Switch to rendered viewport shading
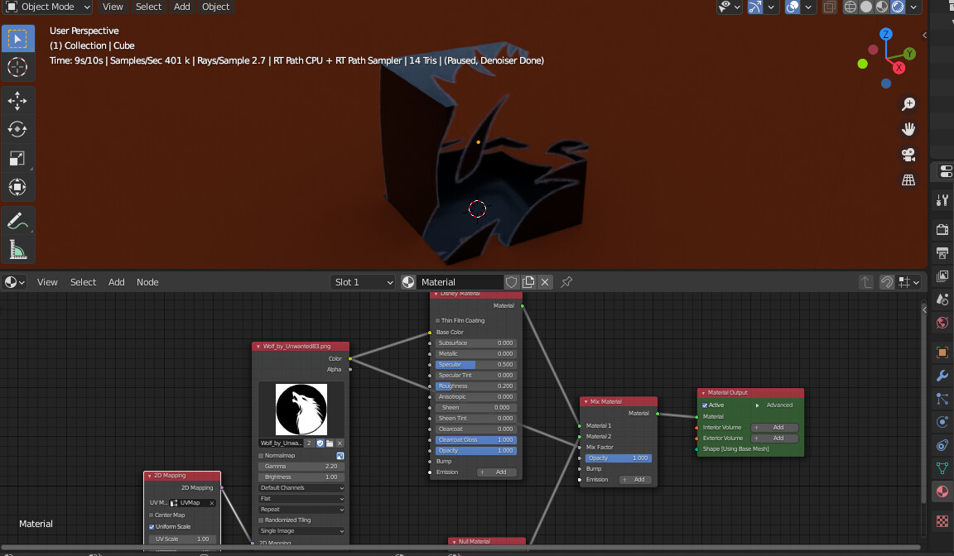This screenshot has height=556, width=954. point(898,7)
